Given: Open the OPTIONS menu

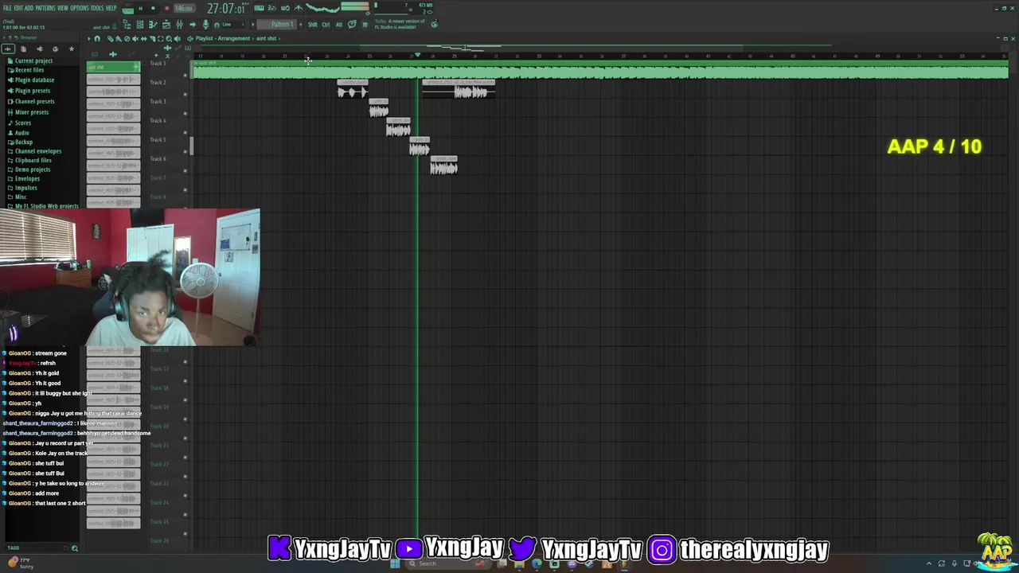Looking at the screenshot, I should 80,8.
